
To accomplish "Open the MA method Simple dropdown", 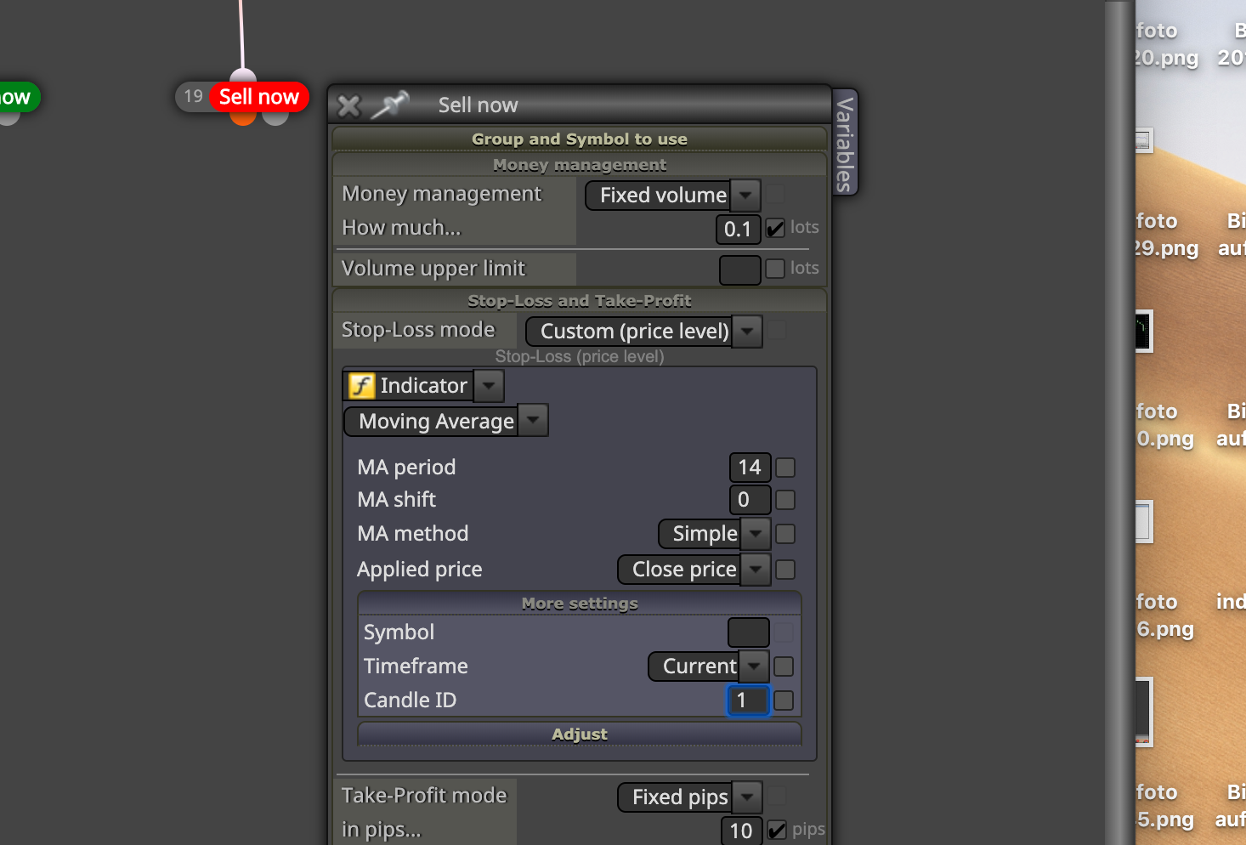I will (714, 534).
